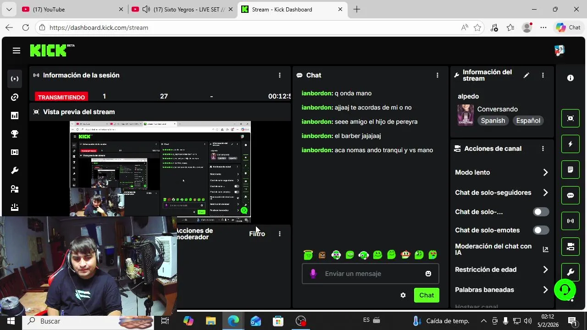The width and height of the screenshot is (587, 330).
Task: Expand Palabras baneadas options
Action: pyautogui.click(x=545, y=290)
